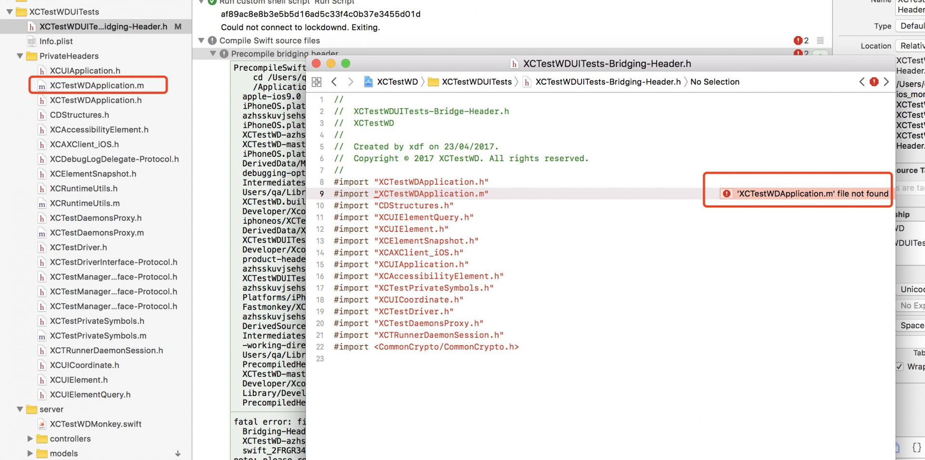
Task: Open XCUIApplication.h in navigator
Action: click(x=85, y=71)
